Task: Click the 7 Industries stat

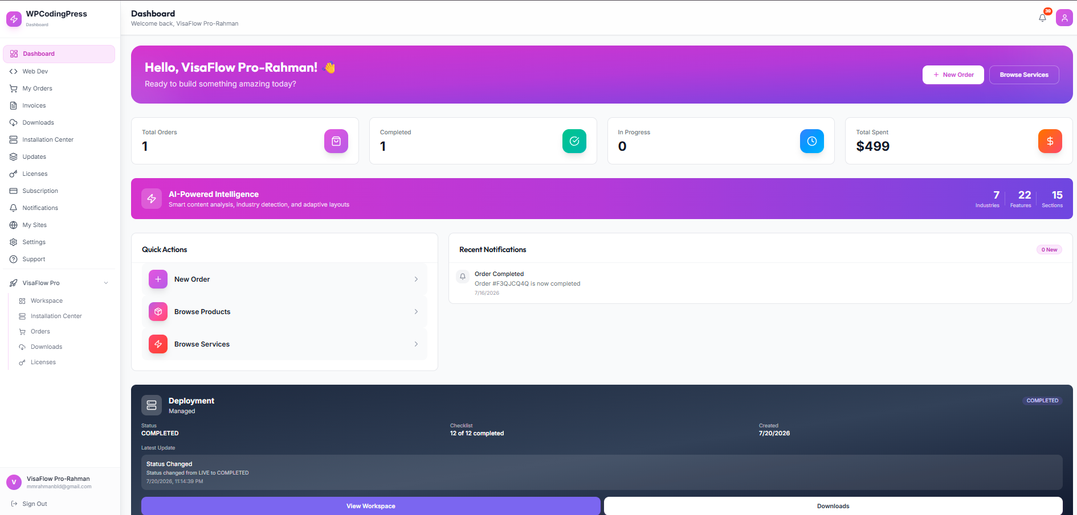Action: pyautogui.click(x=988, y=199)
